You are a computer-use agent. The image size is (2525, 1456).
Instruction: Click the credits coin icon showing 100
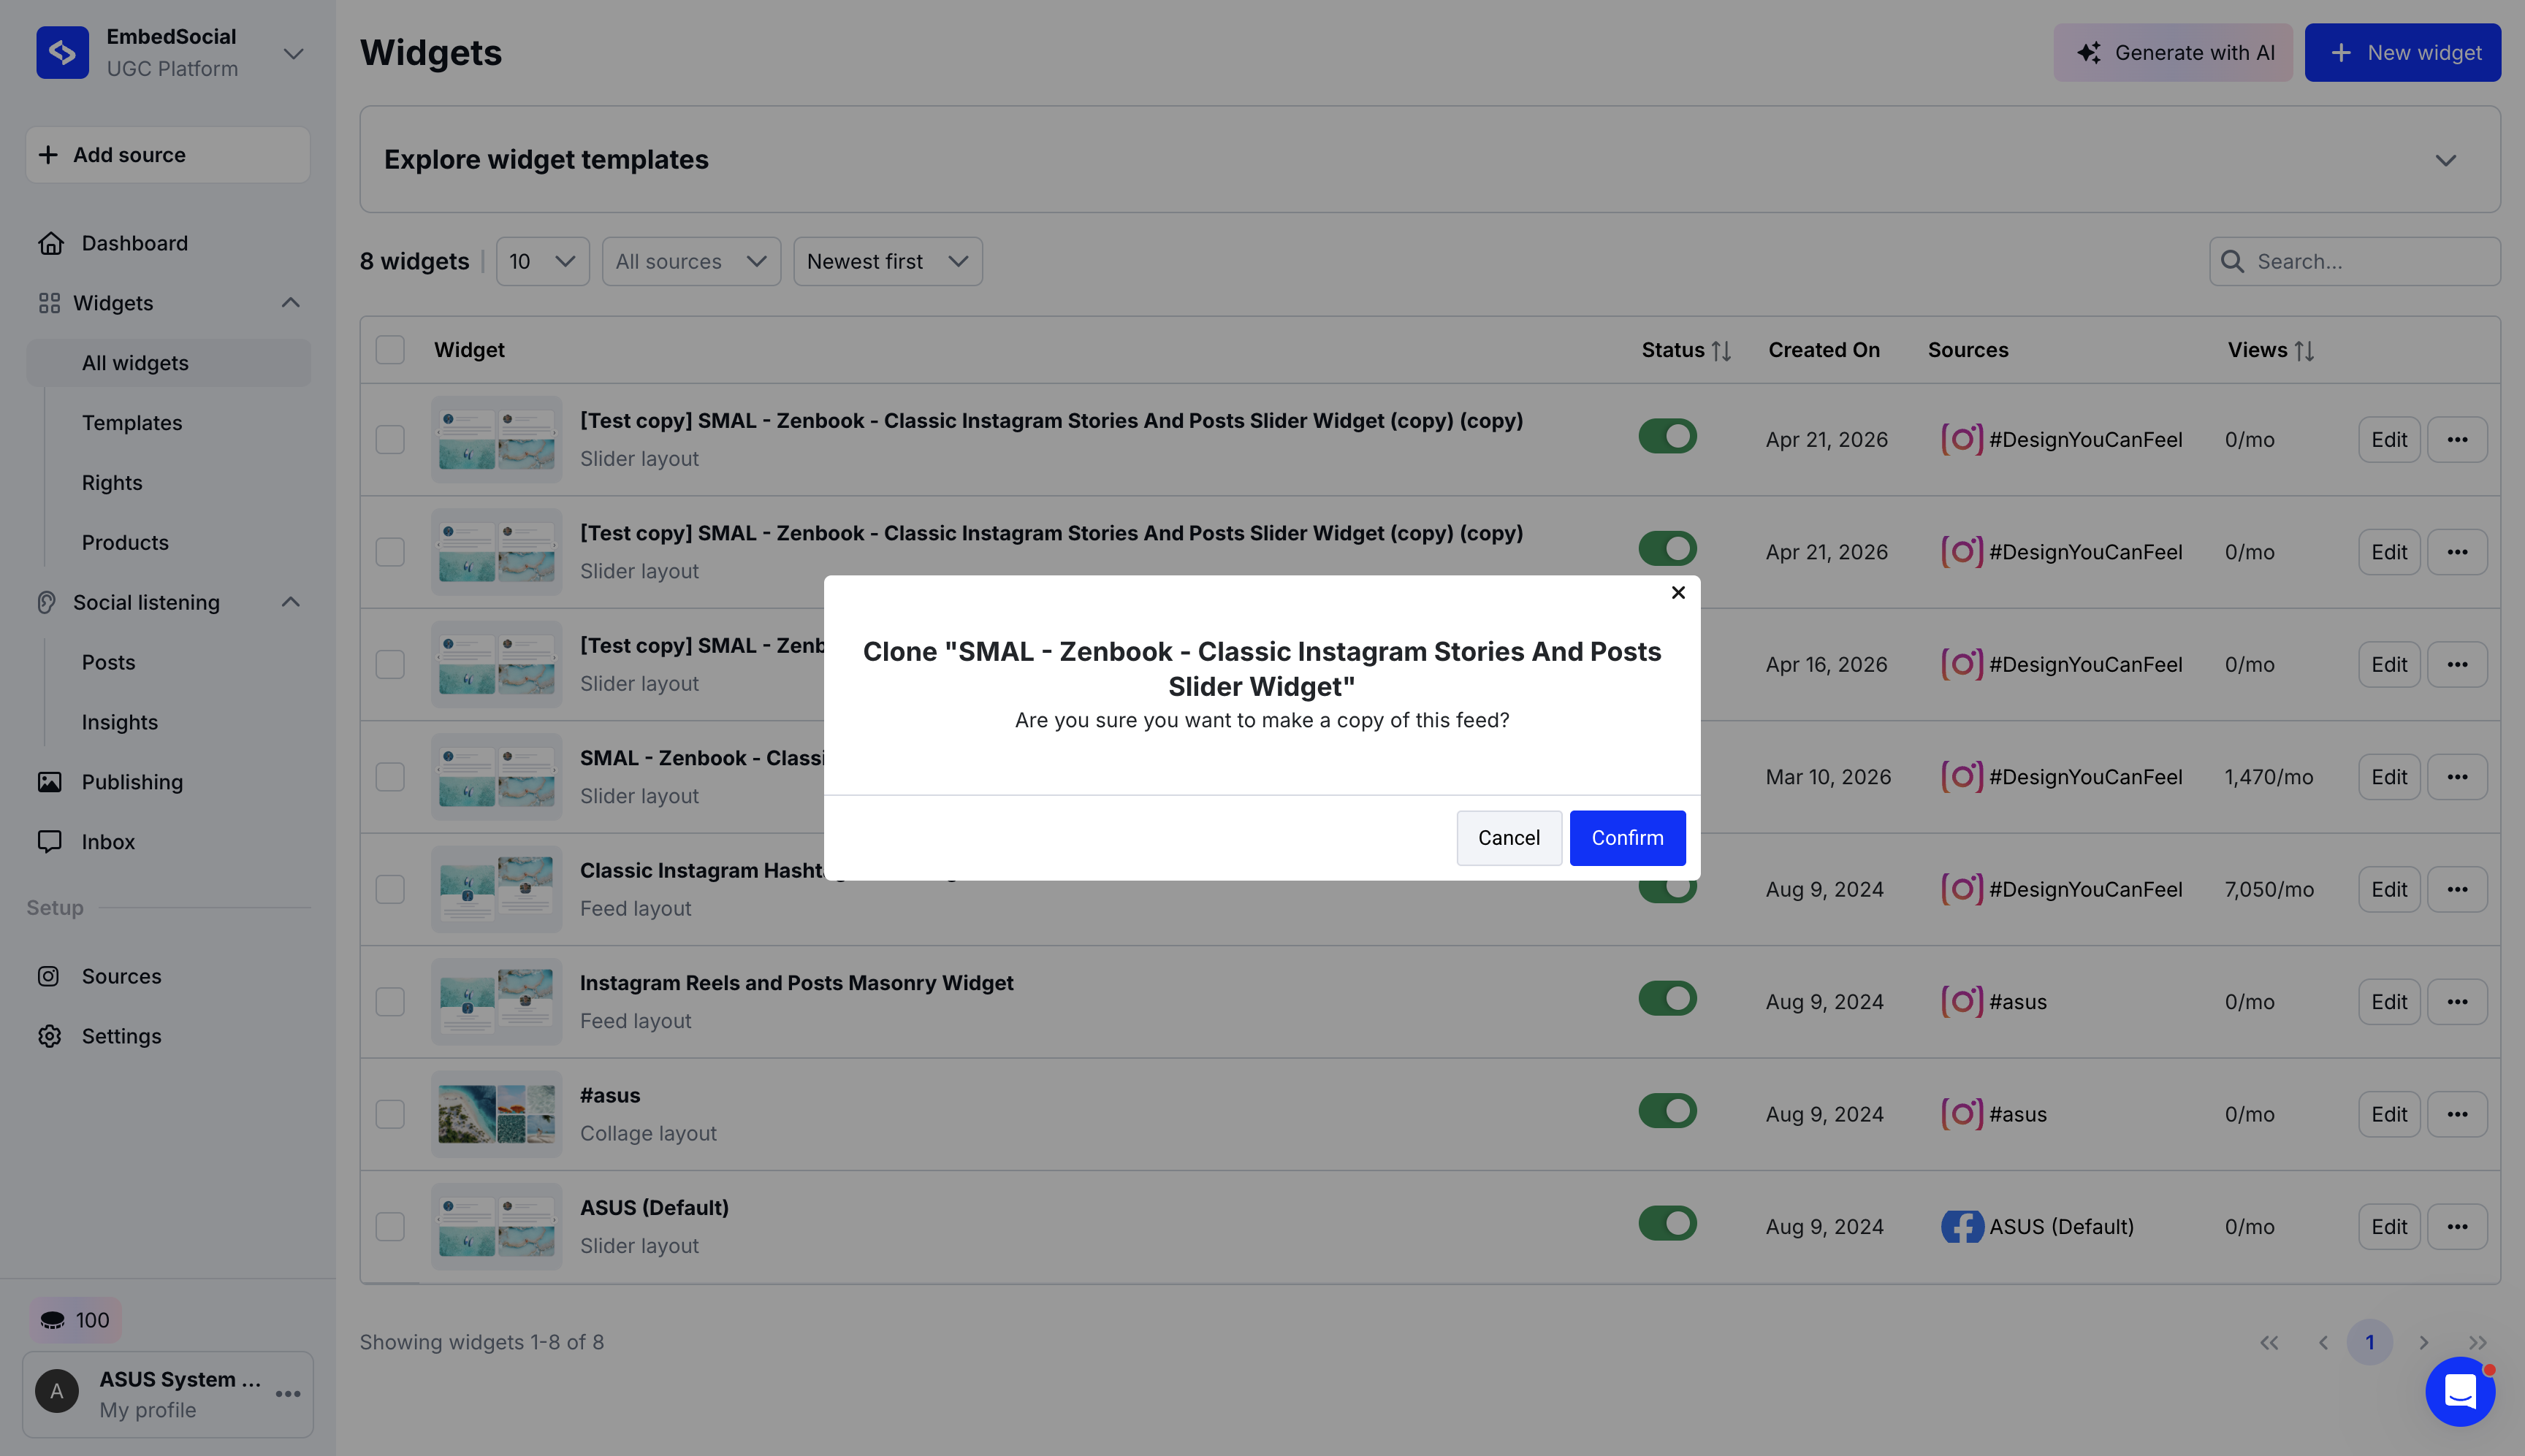tap(53, 1320)
